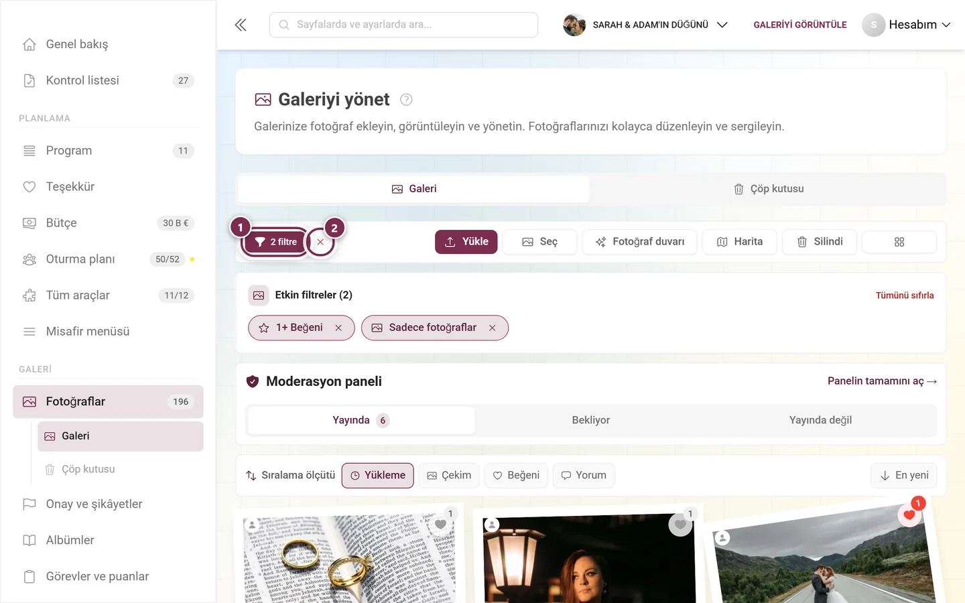Image resolution: width=965 pixels, height=603 pixels.
Task: Open Görevler ve puanlar page
Action: (108, 576)
